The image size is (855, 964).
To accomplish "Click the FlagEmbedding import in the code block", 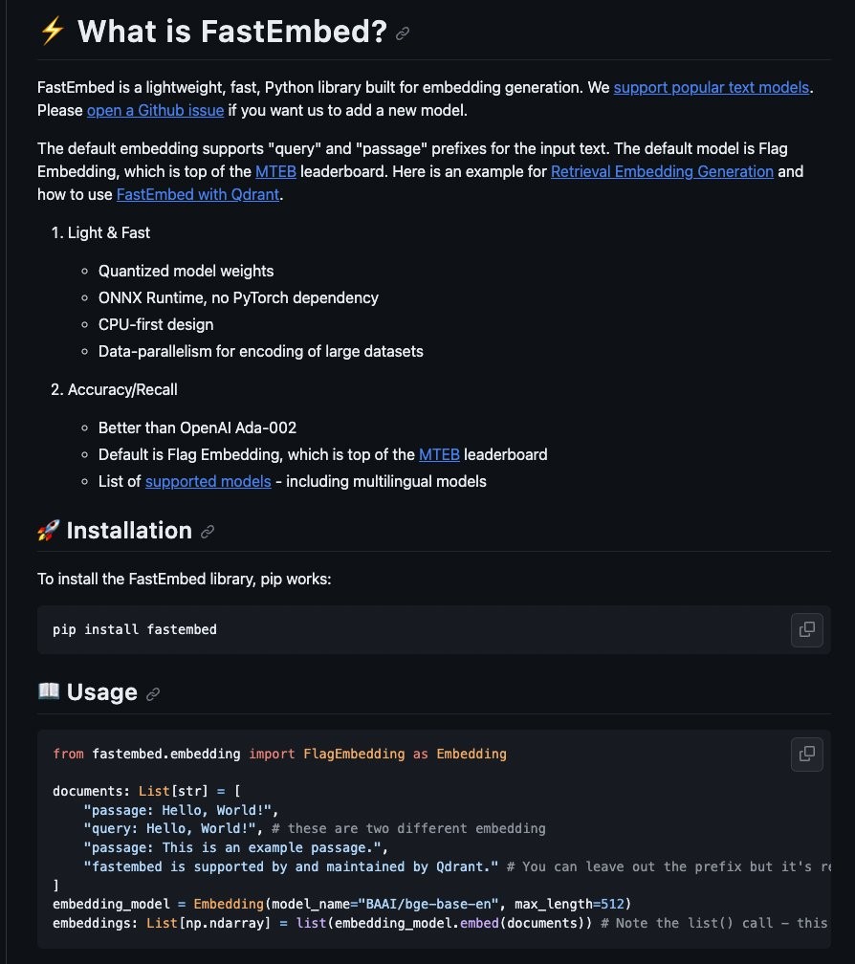I will [x=354, y=754].
